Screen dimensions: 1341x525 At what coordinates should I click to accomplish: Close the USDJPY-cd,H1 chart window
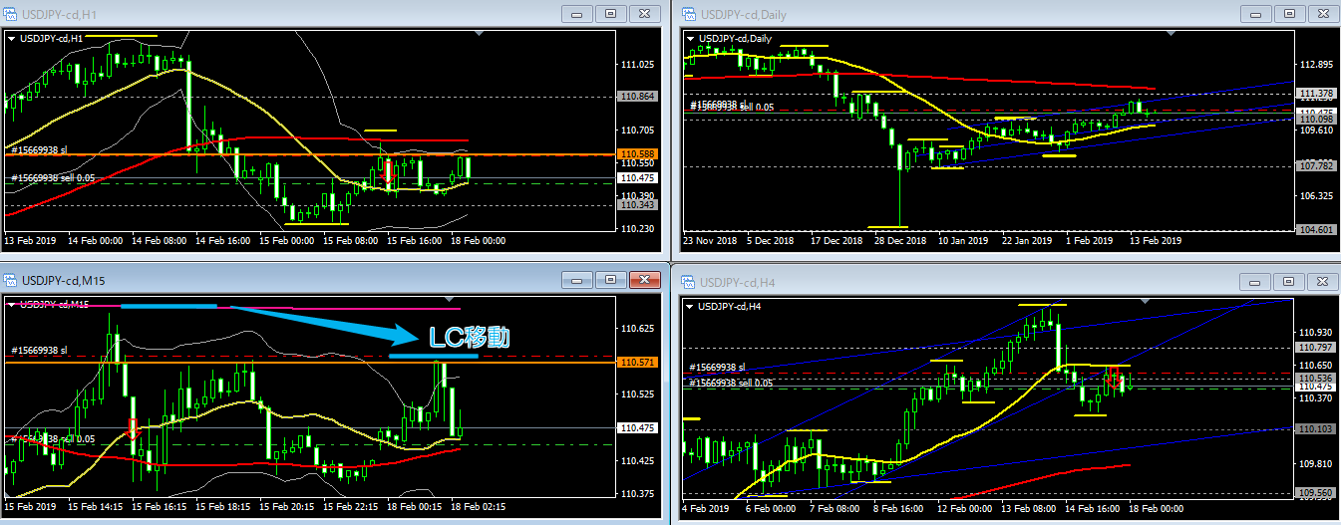pos(645,13)
